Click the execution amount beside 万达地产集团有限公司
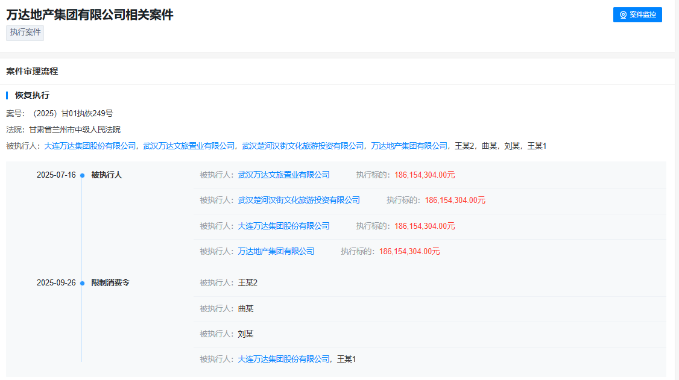The image size is (679, 380). (409, 251)
